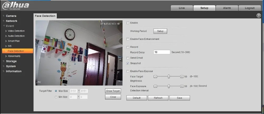The image size is (264, 114).
Task: Click the Face Target Brightness slider handle
Action: click(x=169, y=77)
